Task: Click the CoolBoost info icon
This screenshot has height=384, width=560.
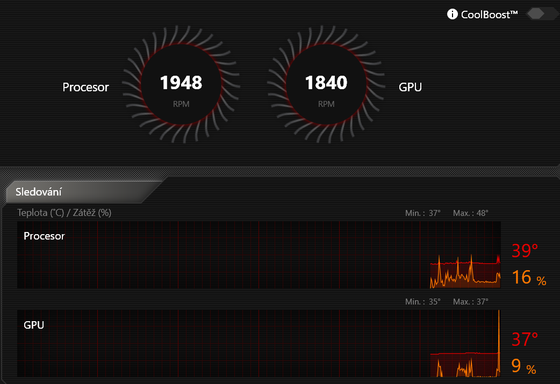Action: (x=452, y=15)
